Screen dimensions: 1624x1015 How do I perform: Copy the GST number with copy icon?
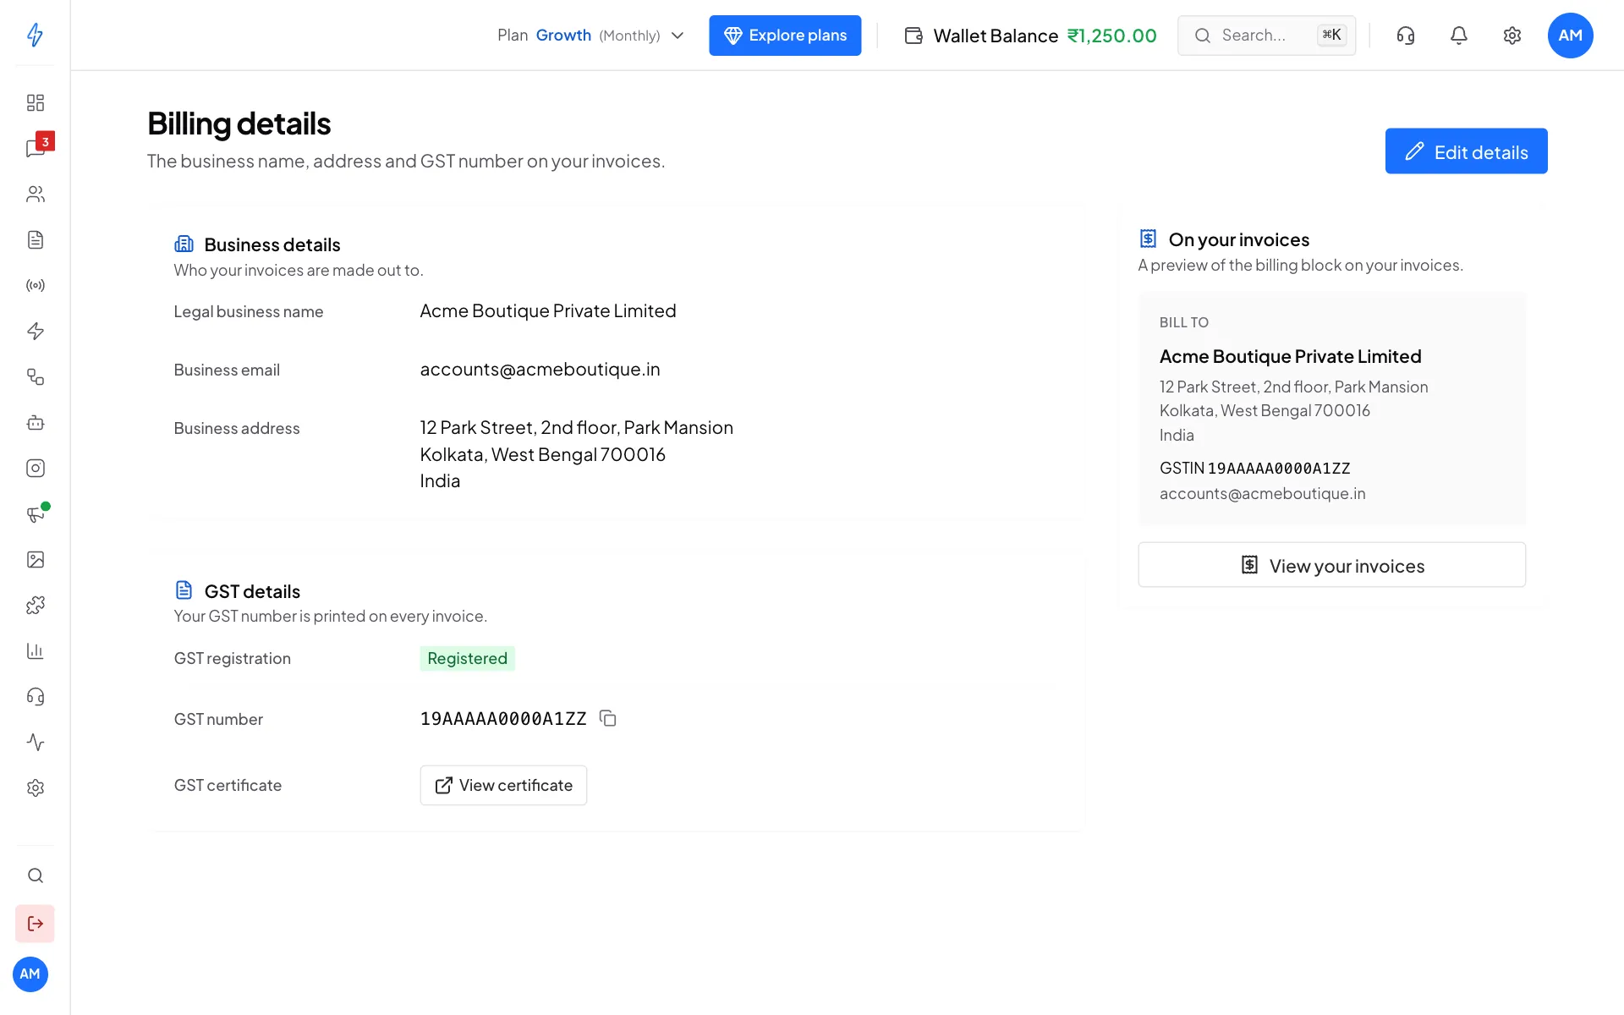[x=607, y=718]
